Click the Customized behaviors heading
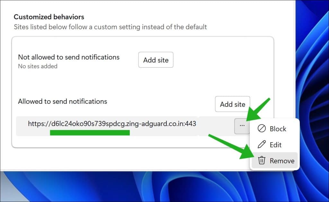This screenshot has height=202, width=329. click(x=49, y=17)
